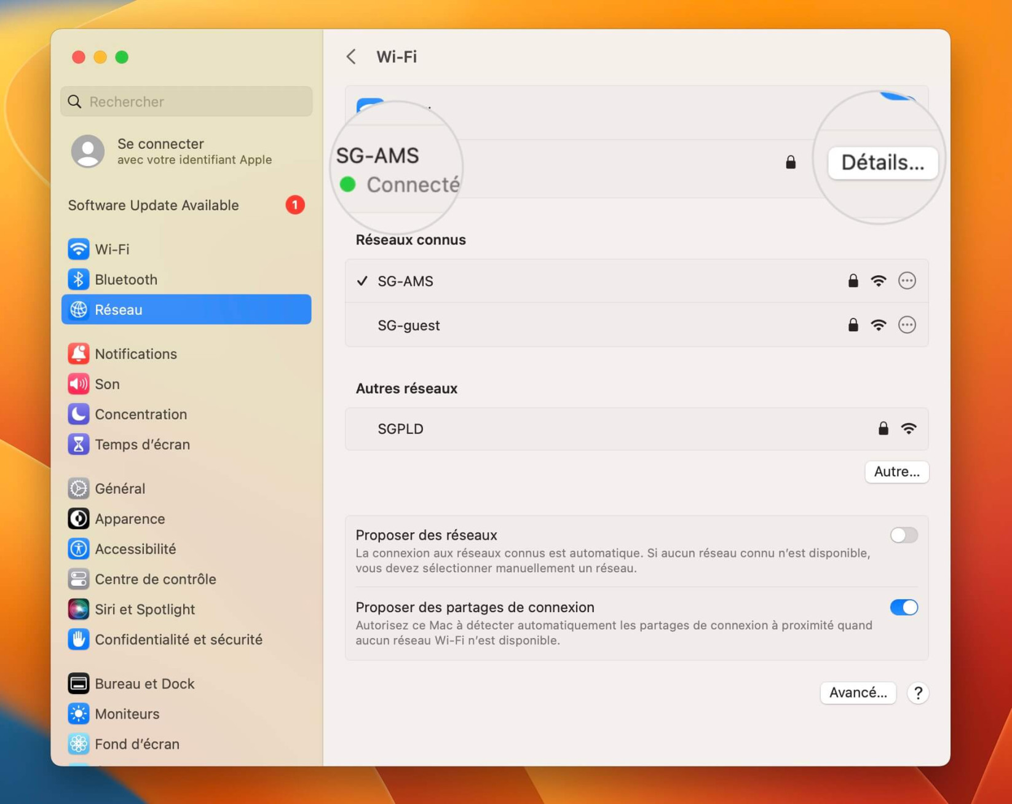Open Détails for SG-AMS connection
Image resolution: width=1012 pixels, height=804 pixels.
pos(882,162)
